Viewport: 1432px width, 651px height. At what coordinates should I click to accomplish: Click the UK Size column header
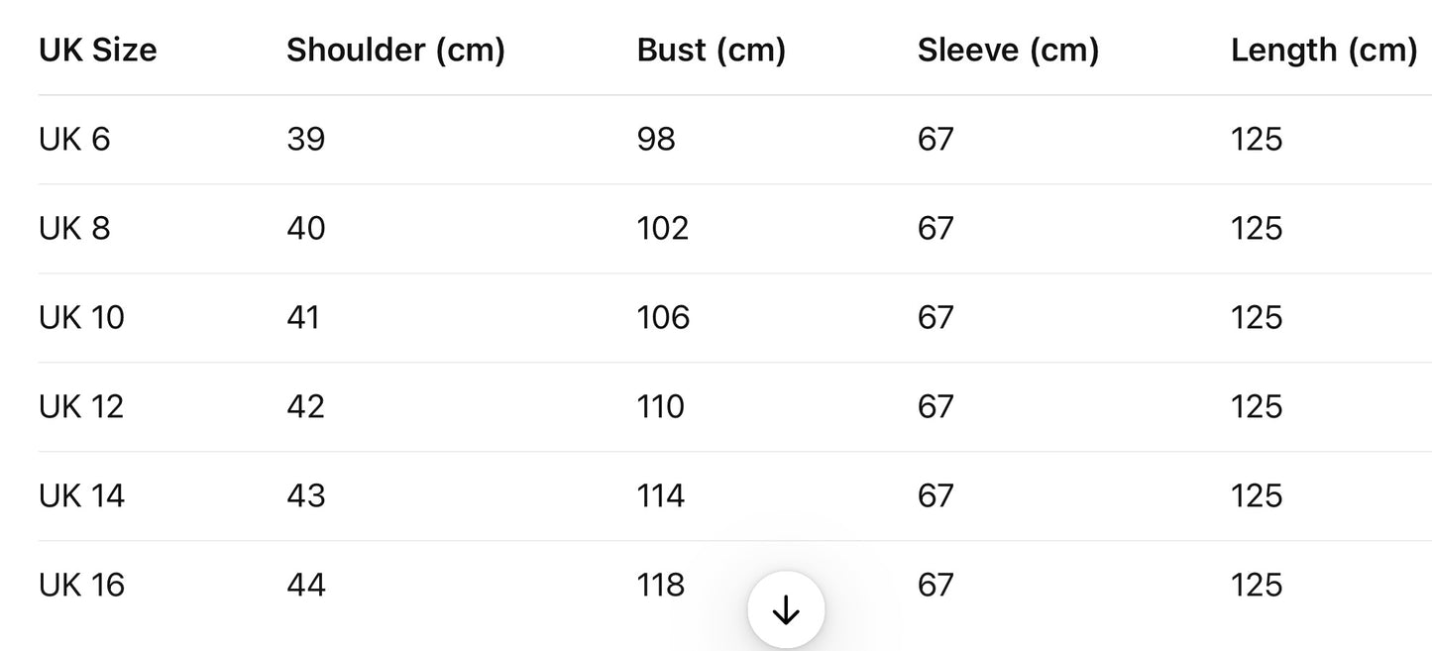pos(97,51)
